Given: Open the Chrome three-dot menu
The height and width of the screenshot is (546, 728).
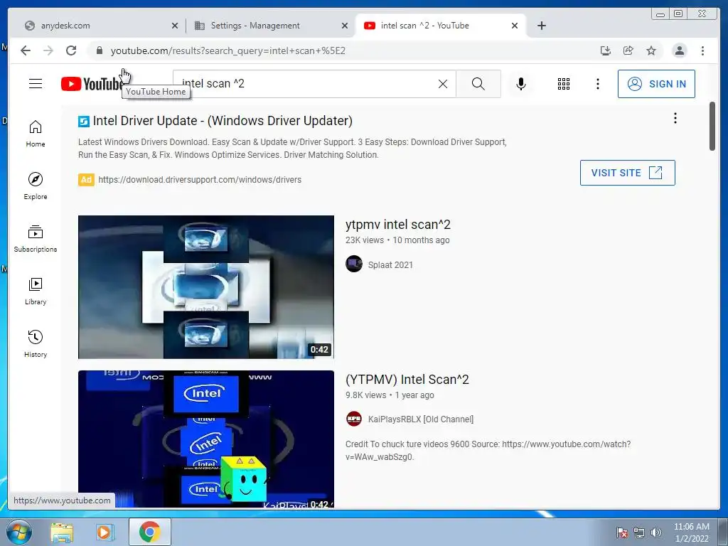Looking at the screenshot, I should click(x=702, y=50).
